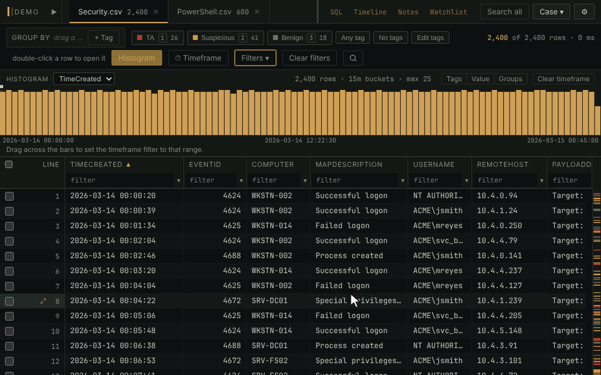Click the expand arrow icon on row 8
The image size is (601, 375).
(43, 301)
